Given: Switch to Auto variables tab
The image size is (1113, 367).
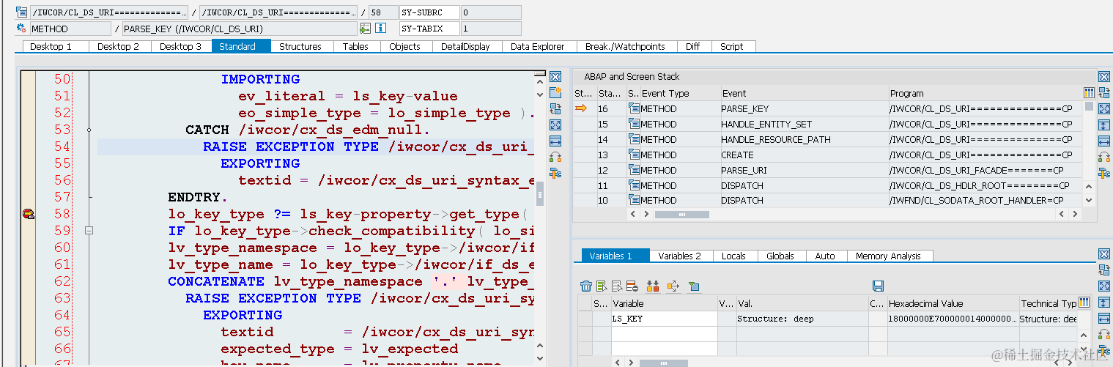Looking at the screenshot, I should pos(825,256).
